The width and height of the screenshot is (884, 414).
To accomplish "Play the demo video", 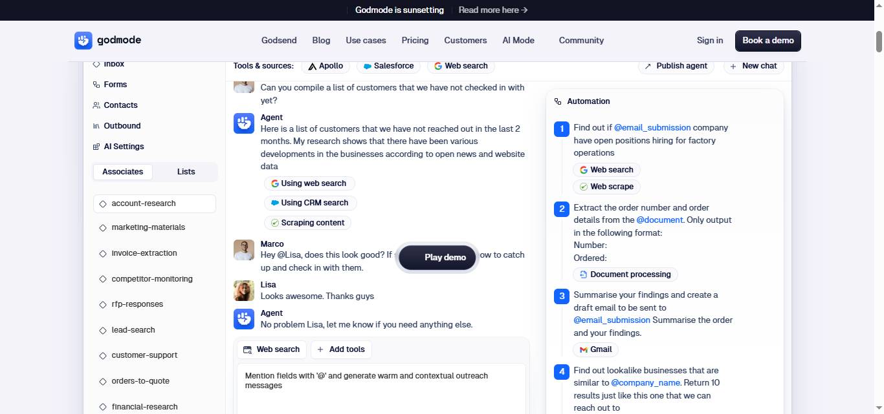I will (437, 257).
